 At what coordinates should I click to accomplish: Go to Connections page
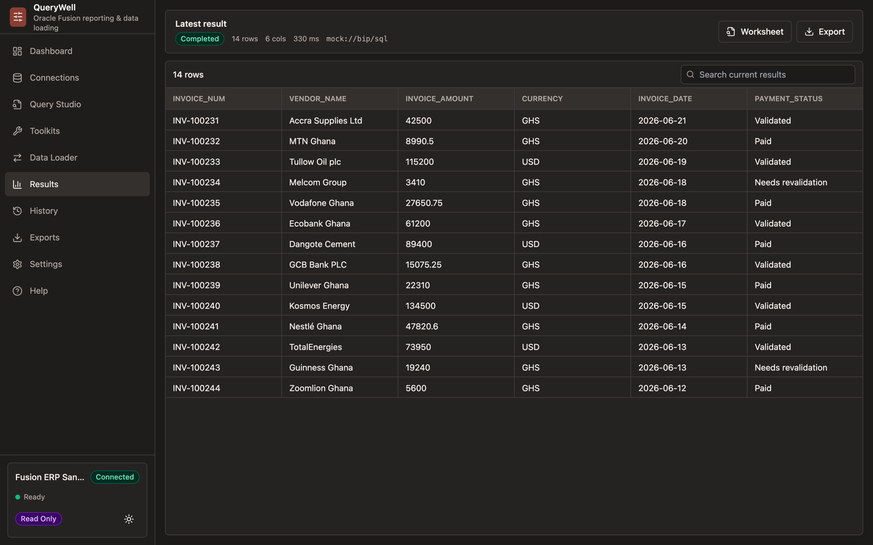77,78
